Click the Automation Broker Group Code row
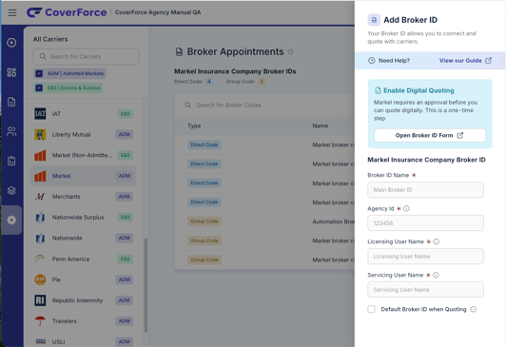Screen dimensions: 506x347 [264, 222]
